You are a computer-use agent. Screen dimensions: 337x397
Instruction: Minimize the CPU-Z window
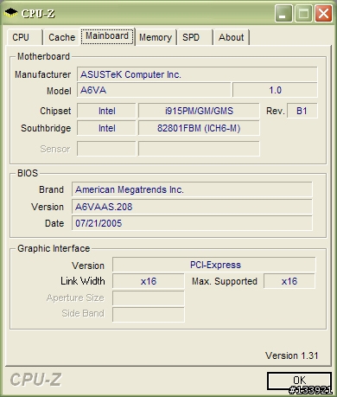[283, 13]
